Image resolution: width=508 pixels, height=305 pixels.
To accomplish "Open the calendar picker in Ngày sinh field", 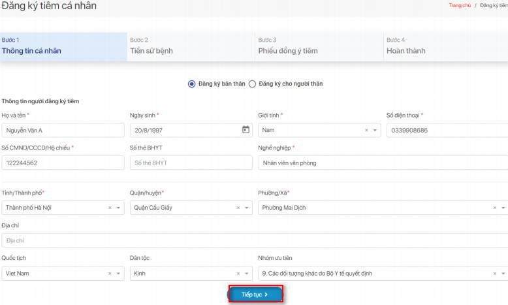I will 246,130.
